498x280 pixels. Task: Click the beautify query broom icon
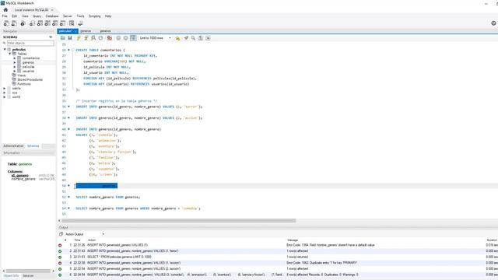point(186,38)
